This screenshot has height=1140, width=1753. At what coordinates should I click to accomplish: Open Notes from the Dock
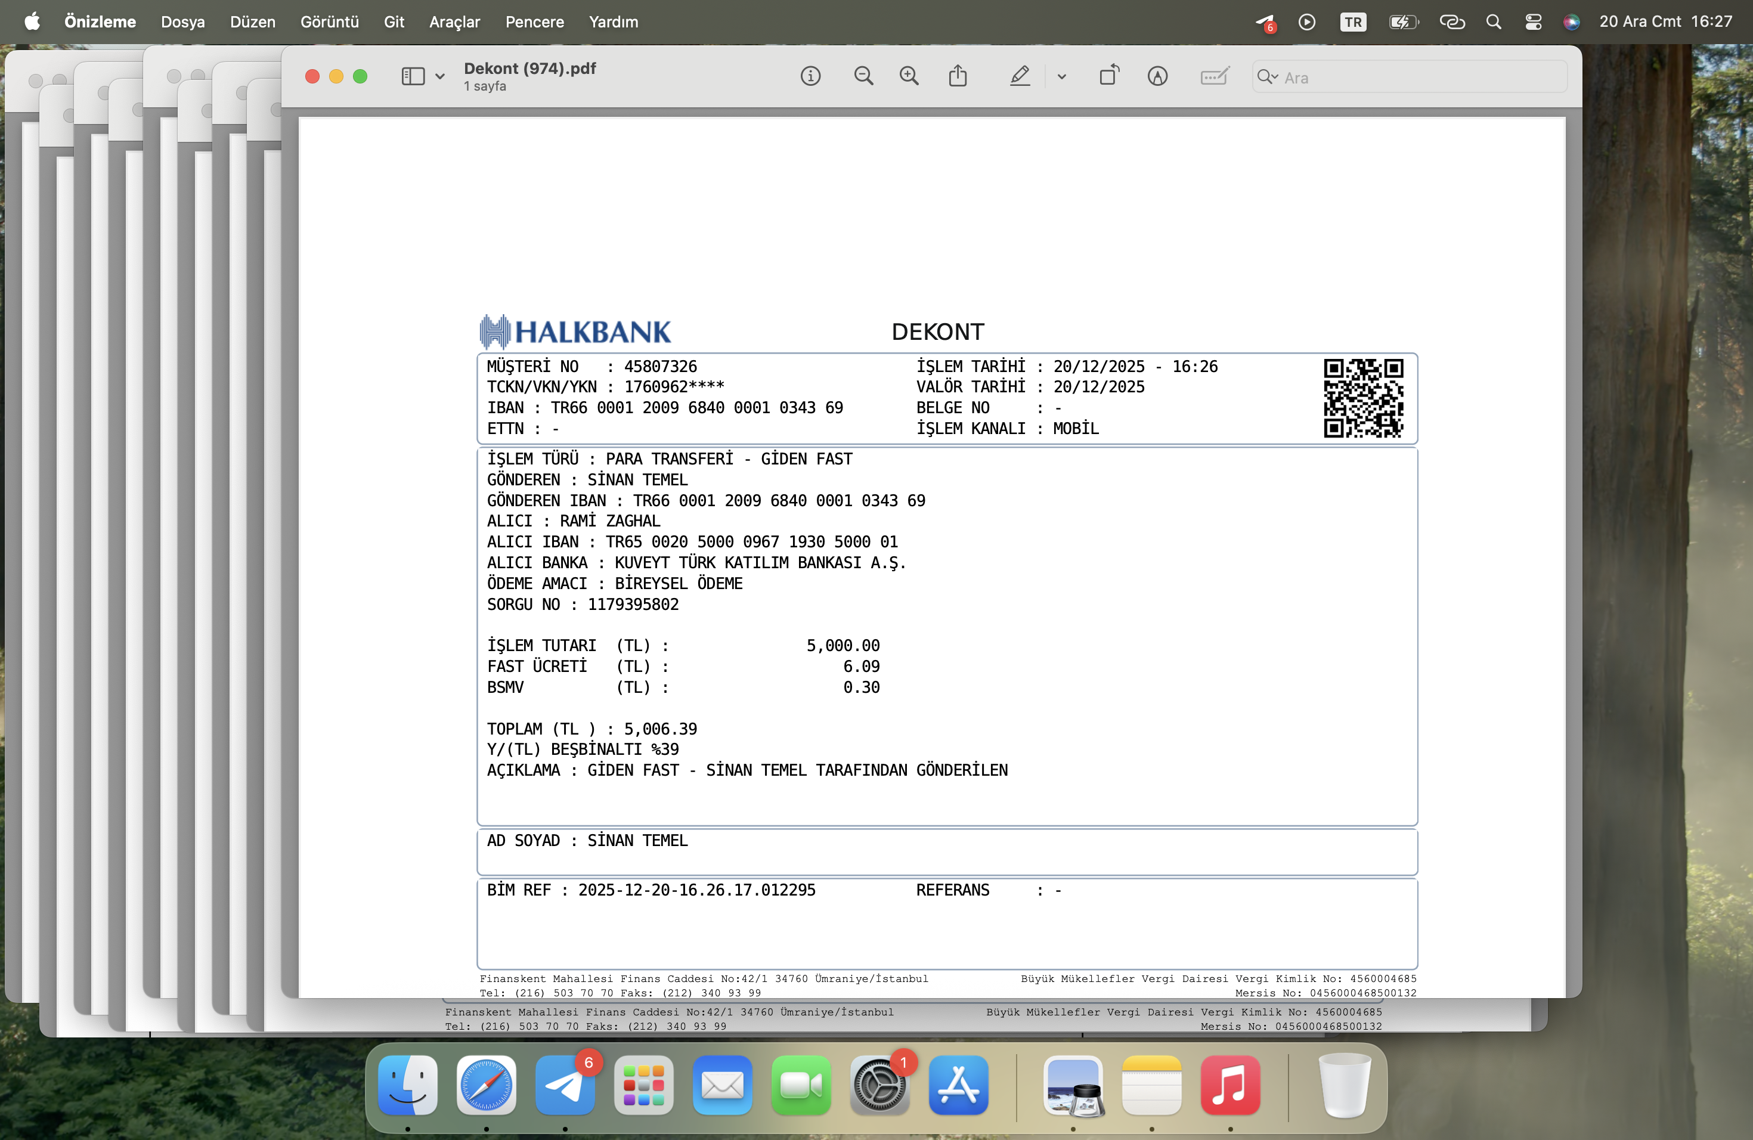pos(1152,1085)
